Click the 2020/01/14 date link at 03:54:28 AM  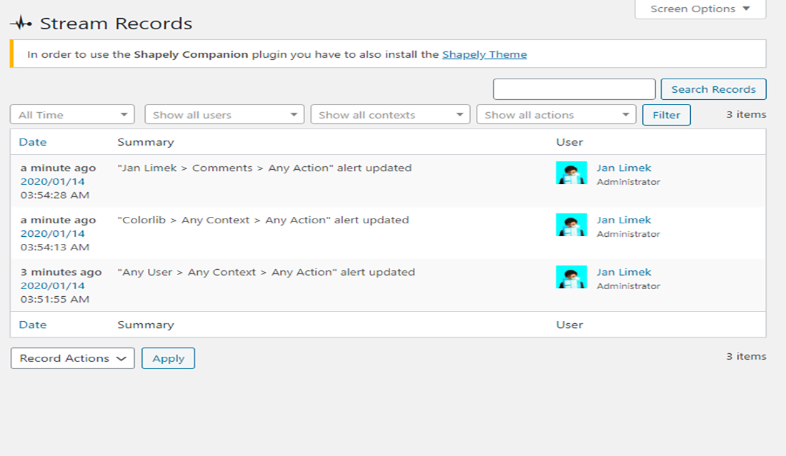(x=52, y=181)
